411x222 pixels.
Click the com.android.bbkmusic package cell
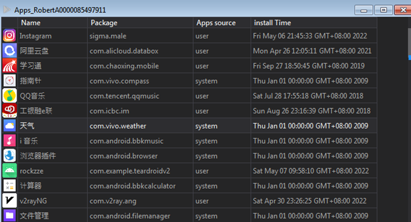click(x=140, y=141)
